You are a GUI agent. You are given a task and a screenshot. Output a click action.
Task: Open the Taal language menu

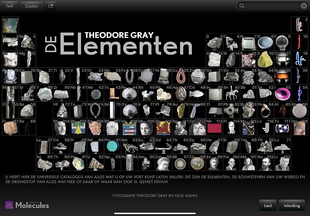tap(9, 6)
